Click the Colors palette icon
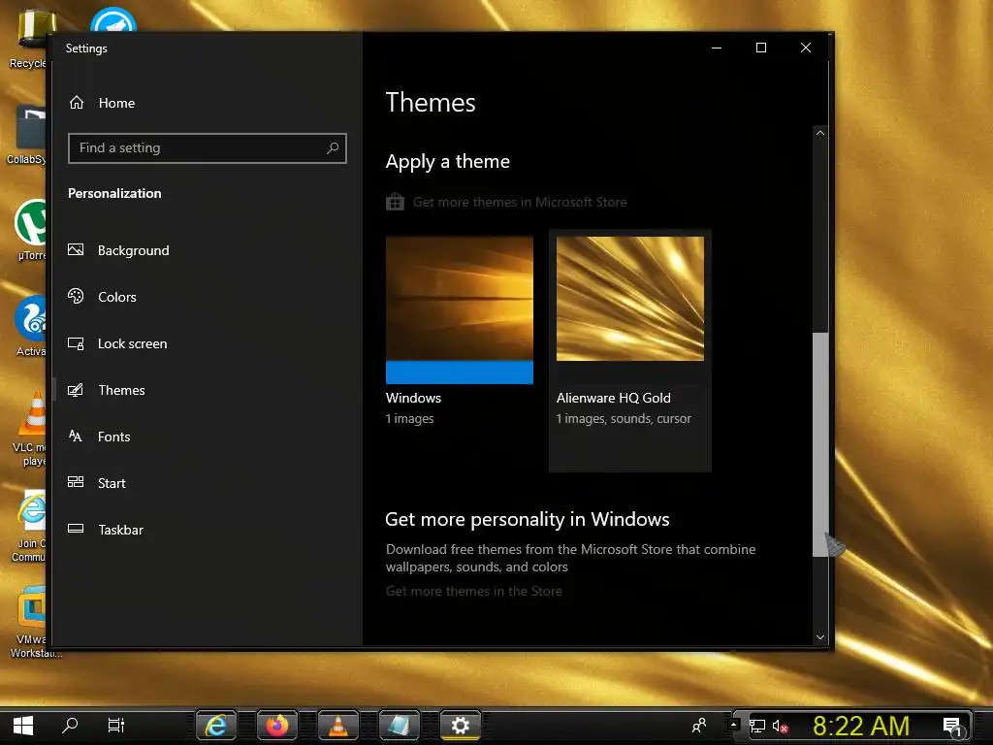The height and width of the screenshot is (745, 993). pyautogui.click(x=76, y=297)
